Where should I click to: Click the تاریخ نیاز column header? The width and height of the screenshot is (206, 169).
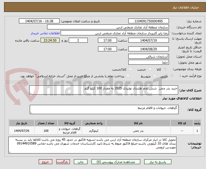[x=22, y=123]
